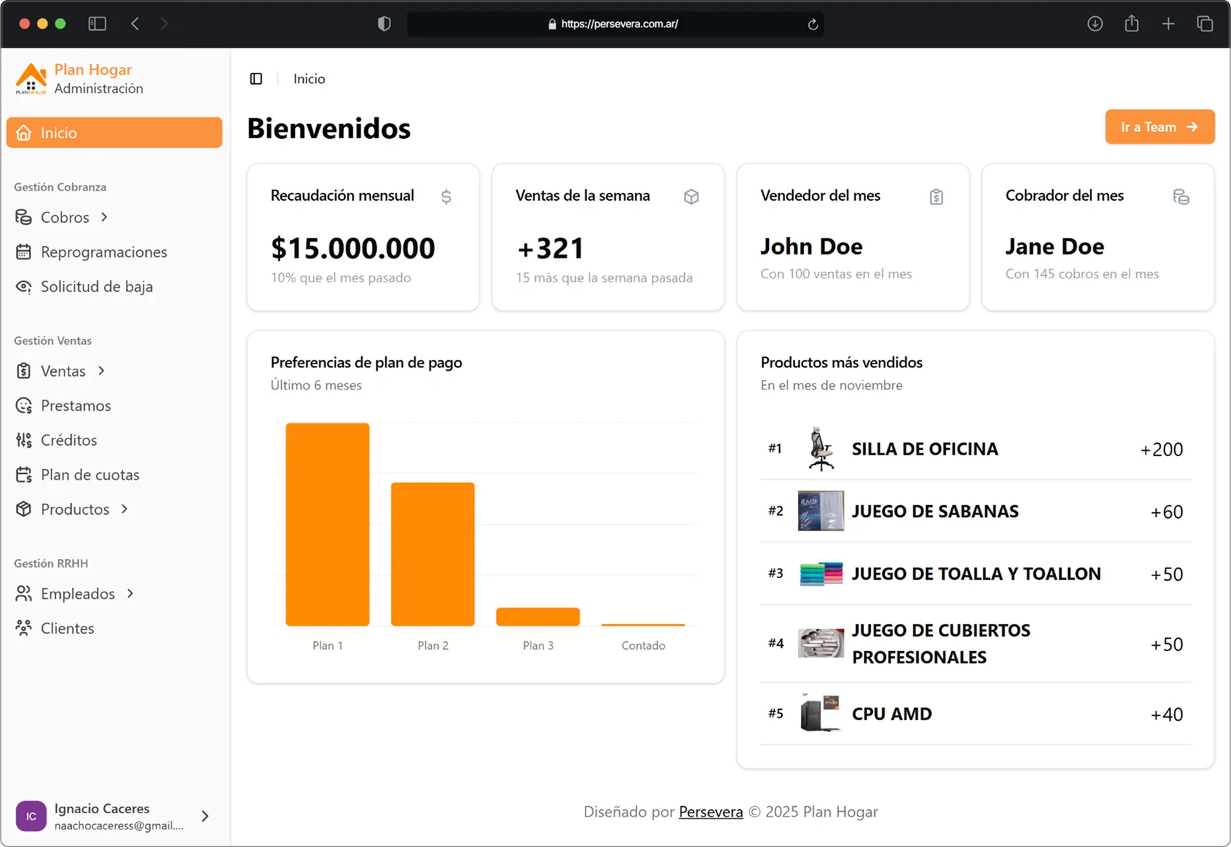Image resolution: width=1231 pixels, height=847 pixels.
Task: Open Solicitud de baja in sidebar
Action: point(96,287)
